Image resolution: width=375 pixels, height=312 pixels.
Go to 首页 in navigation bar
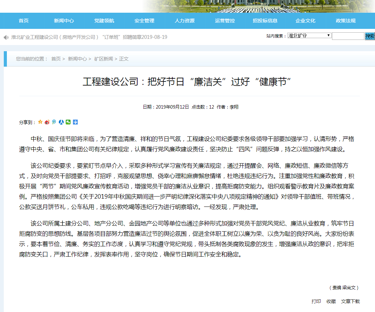(x=24, y=21)
